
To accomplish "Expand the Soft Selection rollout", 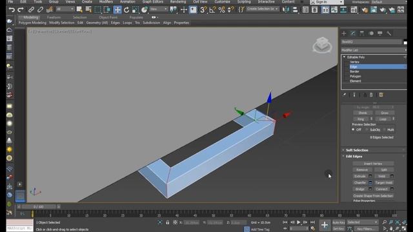I will pos(357,150).
